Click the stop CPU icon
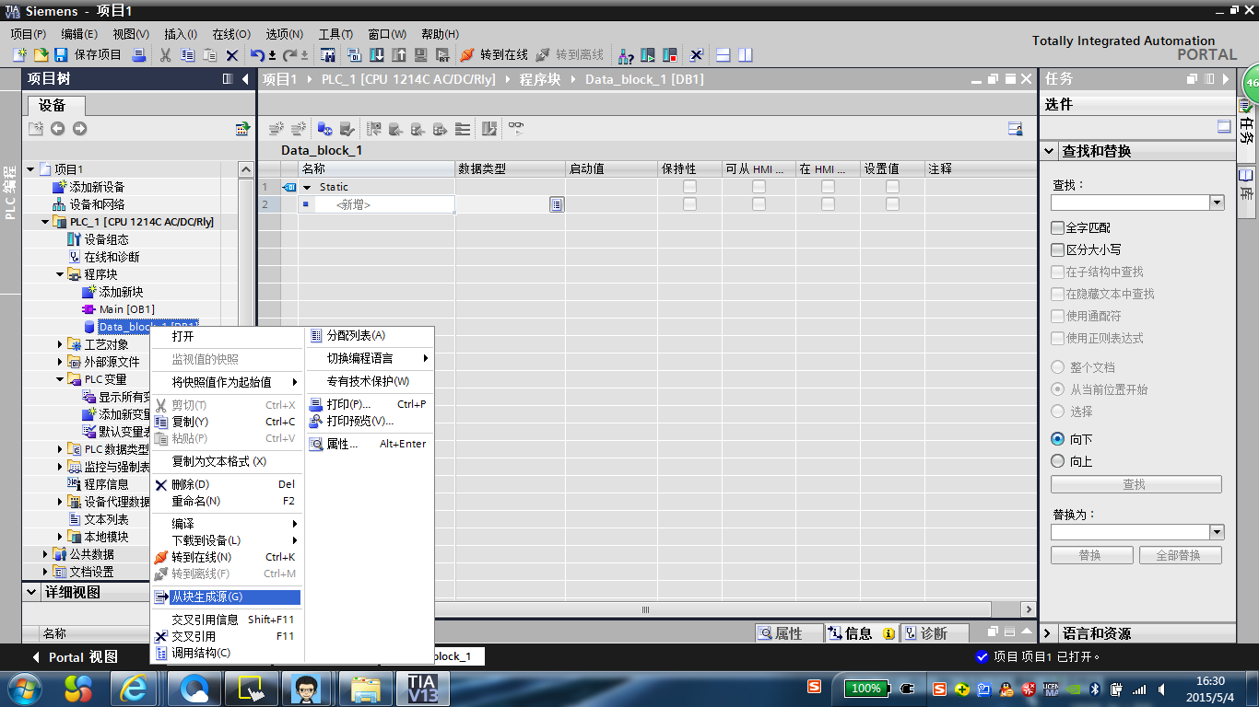The width and height of the screenshot is (1259, 707). tap(670, 55)
